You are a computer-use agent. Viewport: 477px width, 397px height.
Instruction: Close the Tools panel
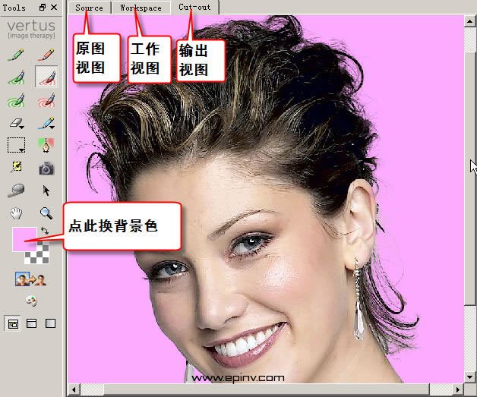point(54,8)
